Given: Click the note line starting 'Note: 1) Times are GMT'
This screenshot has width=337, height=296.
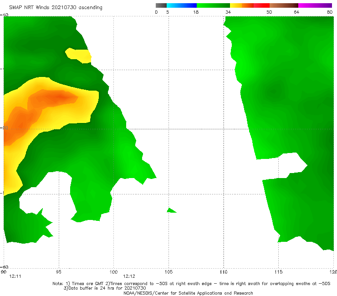Looking at the screenshot, I should (191, 284).
